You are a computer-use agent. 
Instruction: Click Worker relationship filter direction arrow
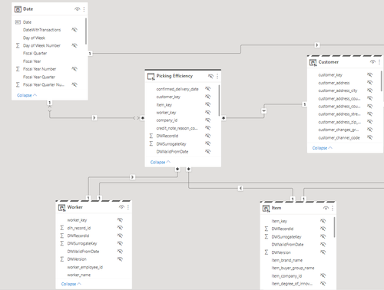pyautogui.click(x=132, y=177)
